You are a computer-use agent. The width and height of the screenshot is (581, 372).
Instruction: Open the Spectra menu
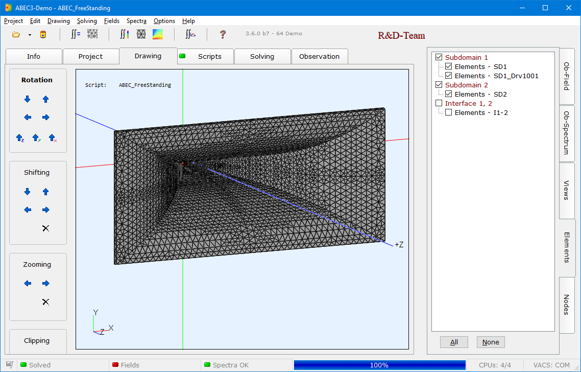click(136, 21)
